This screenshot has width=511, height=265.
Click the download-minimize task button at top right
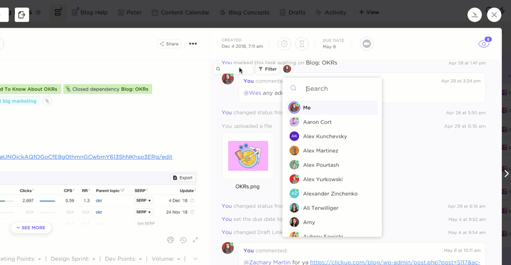click(x=474, y=15)
